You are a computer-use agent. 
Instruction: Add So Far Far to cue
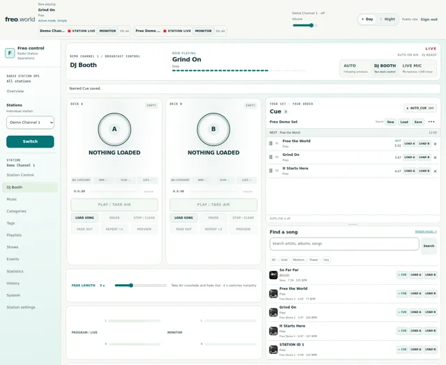pyautogui.click(x=402, y=275)
